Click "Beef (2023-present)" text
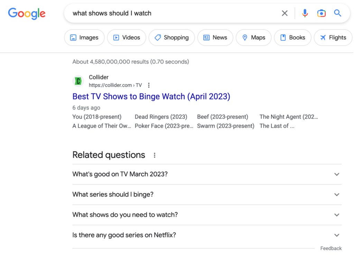The height and width of the screenshot is (259, 354). pos(223,117)
